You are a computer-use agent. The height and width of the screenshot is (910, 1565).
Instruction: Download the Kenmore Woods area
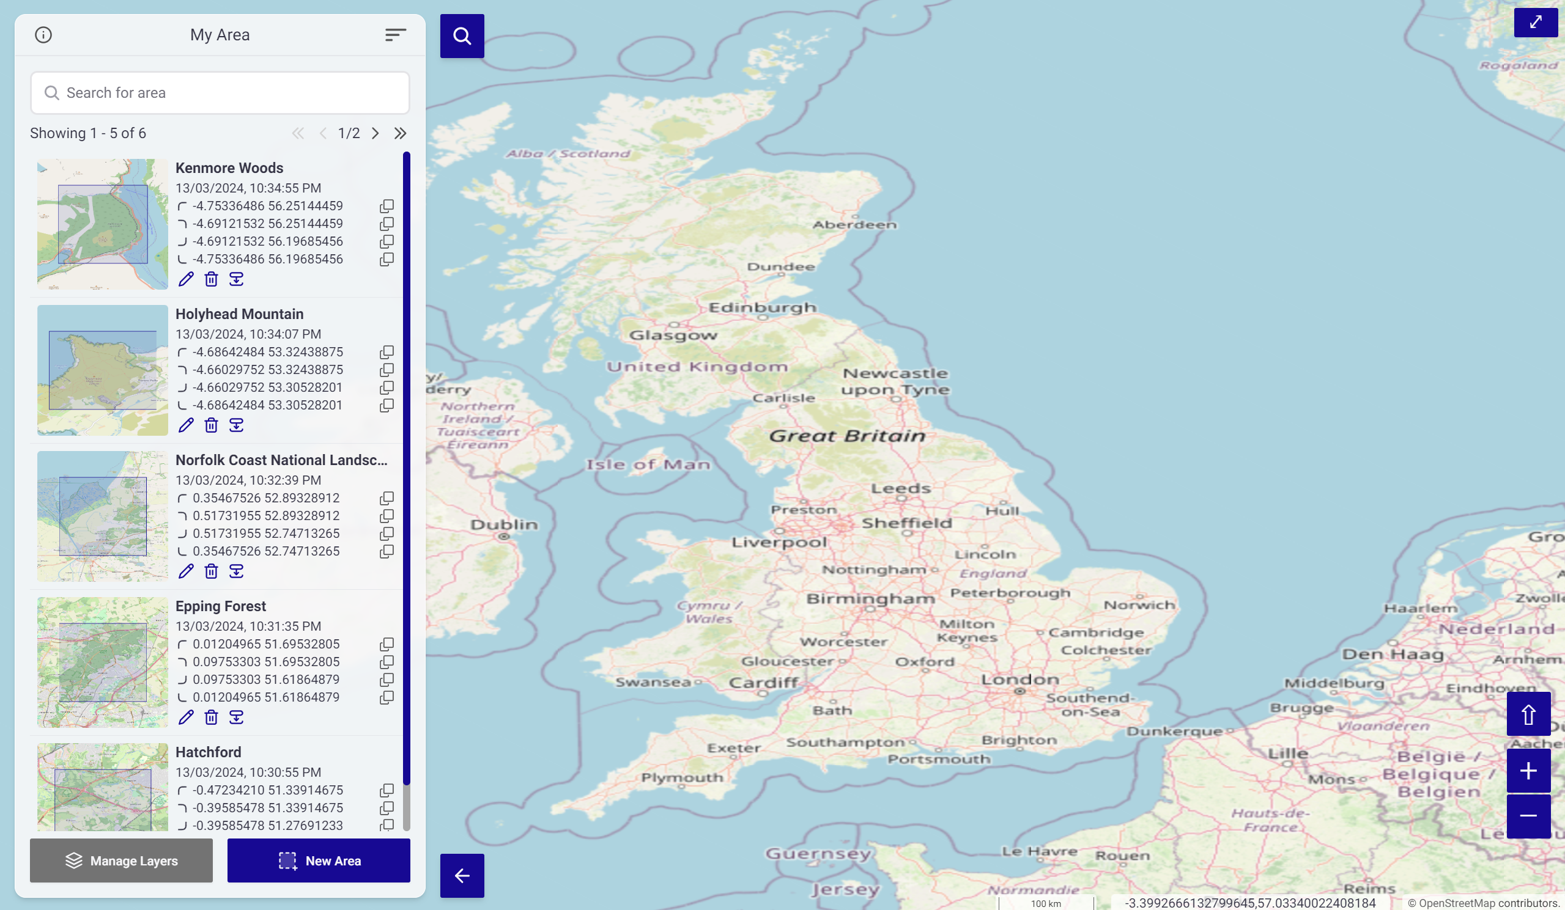[x=236, y=279]
